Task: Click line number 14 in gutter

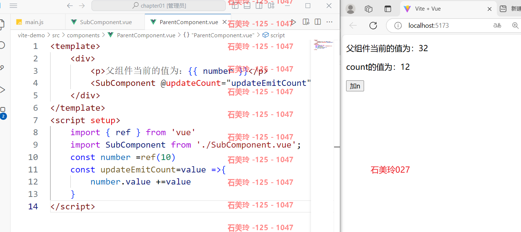Action: (33, 206)
